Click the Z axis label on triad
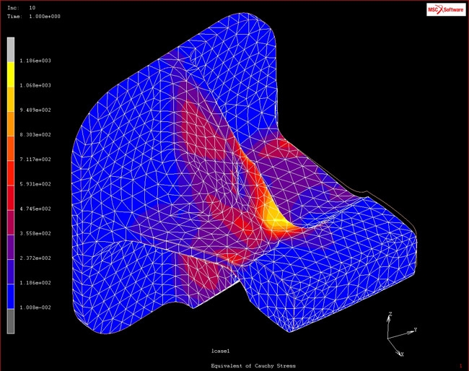Viewport: 469px width, 371px height. click(390, 314)
